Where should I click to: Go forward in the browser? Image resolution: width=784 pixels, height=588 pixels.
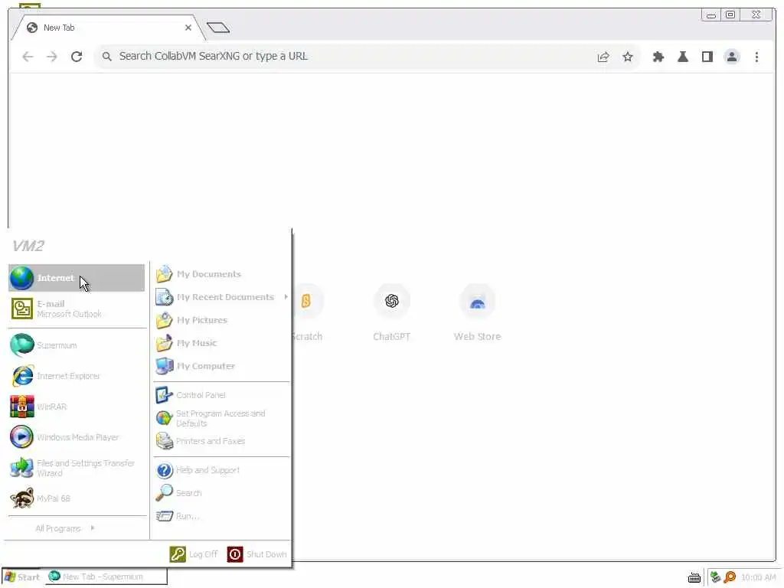tap(52, 57)
